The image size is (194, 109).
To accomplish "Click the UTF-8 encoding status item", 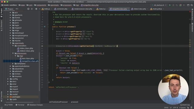I will [x=175, y=108].
